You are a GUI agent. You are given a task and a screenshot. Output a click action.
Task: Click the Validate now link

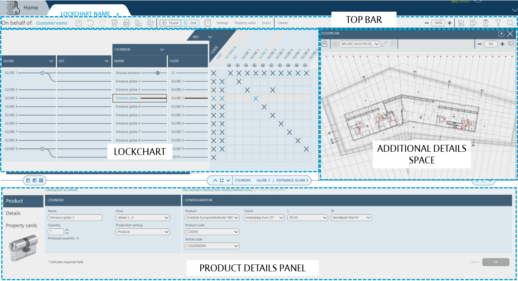click(241, 190)
